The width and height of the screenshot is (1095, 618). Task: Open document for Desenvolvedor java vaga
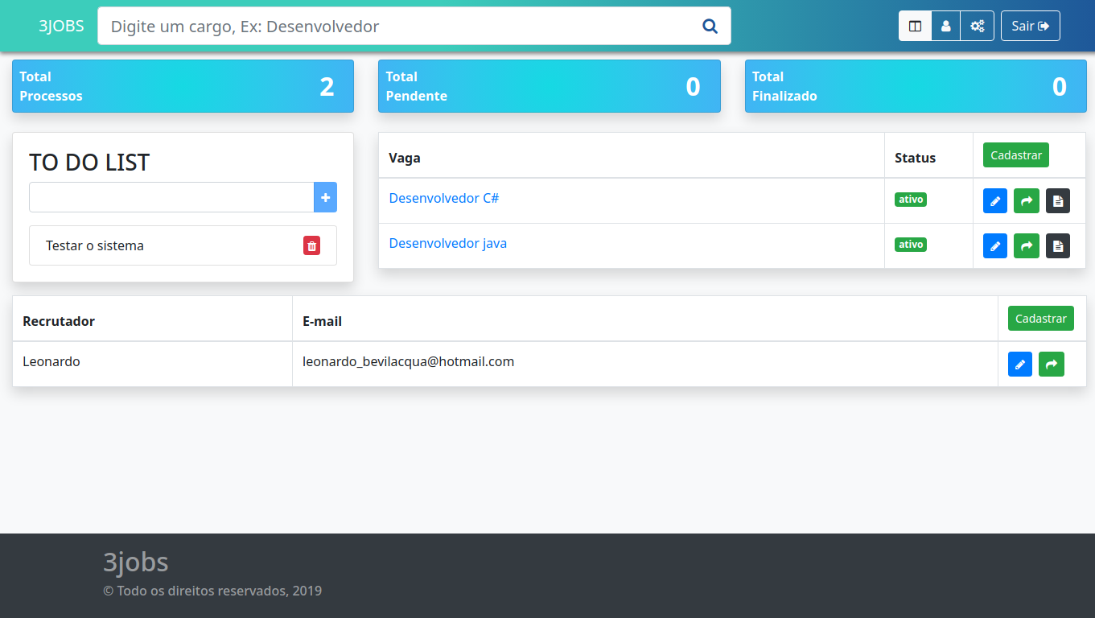pyautogui.click(x=1058, y=245)
